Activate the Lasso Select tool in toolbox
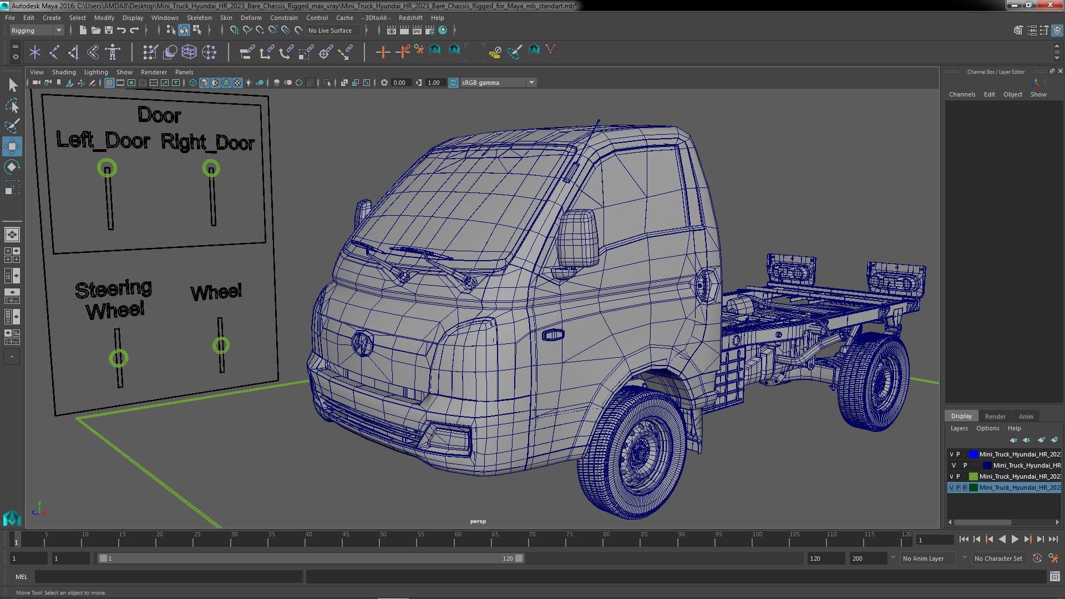Screen dimensions: 1065x599 [x=12, y=105]
